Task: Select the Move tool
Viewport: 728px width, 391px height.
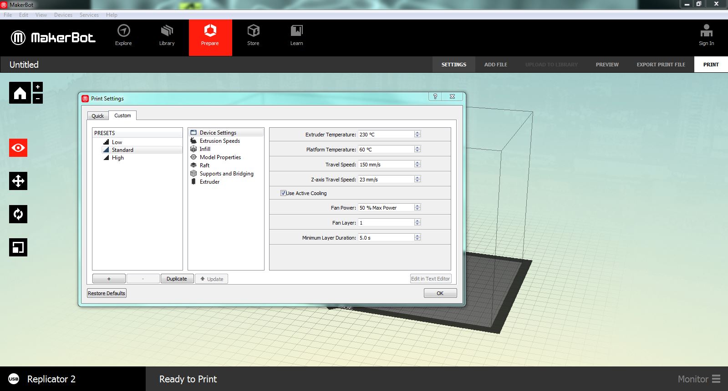Action: pyautogui.click(x=18, y=181)
